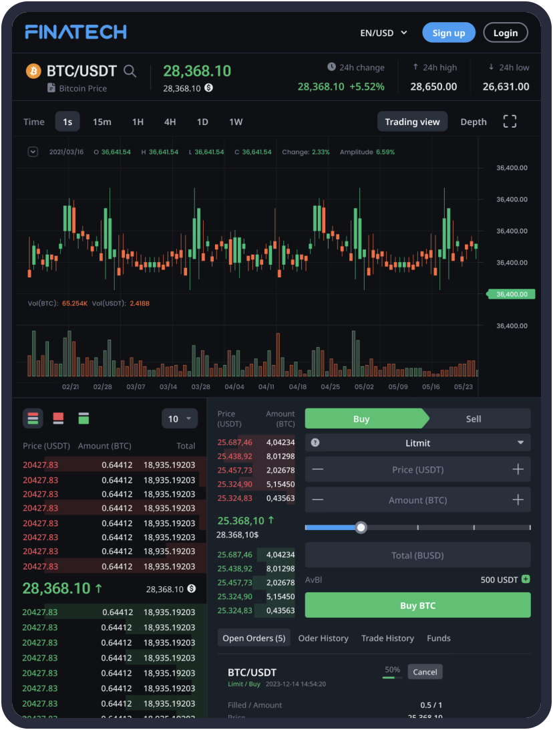Click the 28,368.10 order book last price

(x=56, y=588)
